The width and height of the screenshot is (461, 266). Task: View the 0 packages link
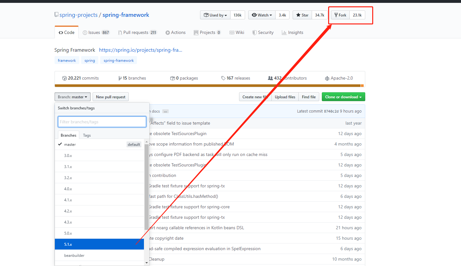click(x=184, y=78)
